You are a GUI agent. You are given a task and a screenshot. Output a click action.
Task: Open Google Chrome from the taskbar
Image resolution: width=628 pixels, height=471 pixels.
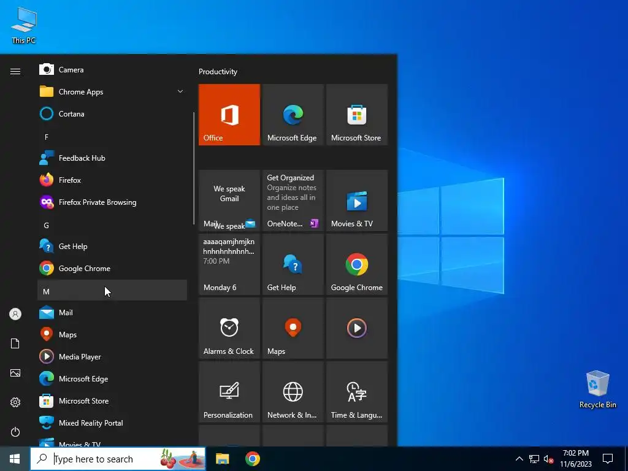(x=252, y=459)
